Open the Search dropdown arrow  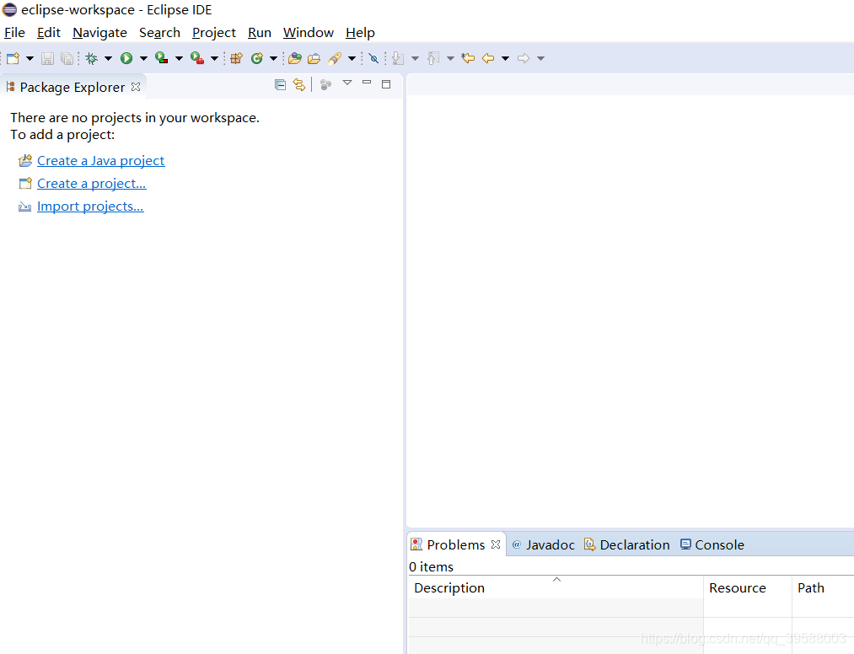coord(352,58)
